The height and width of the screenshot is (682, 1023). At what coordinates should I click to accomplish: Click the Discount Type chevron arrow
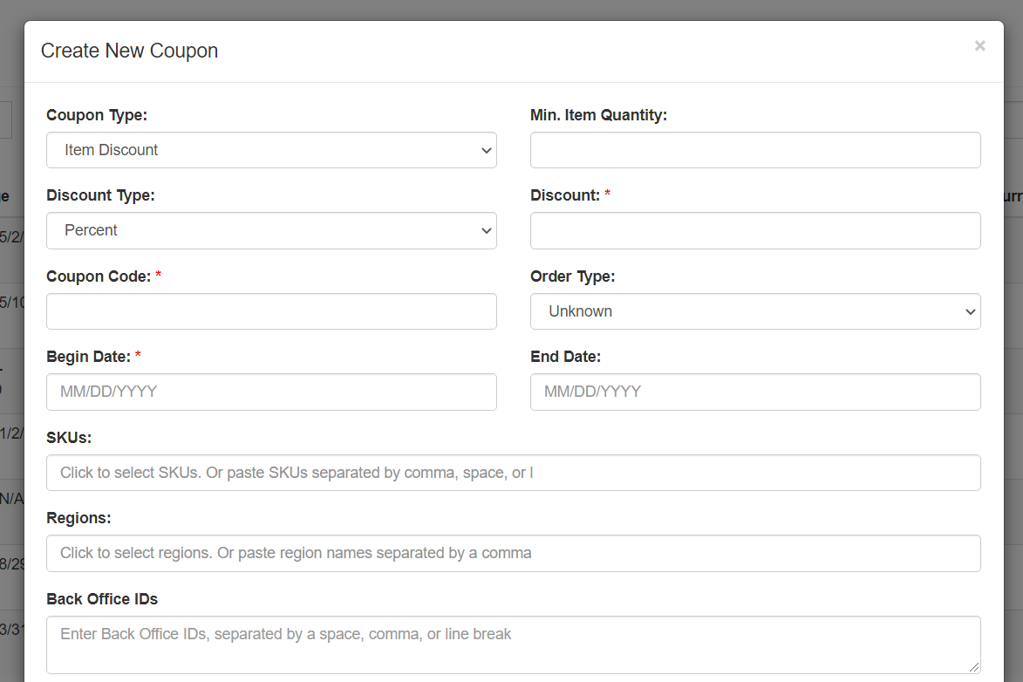486,231
